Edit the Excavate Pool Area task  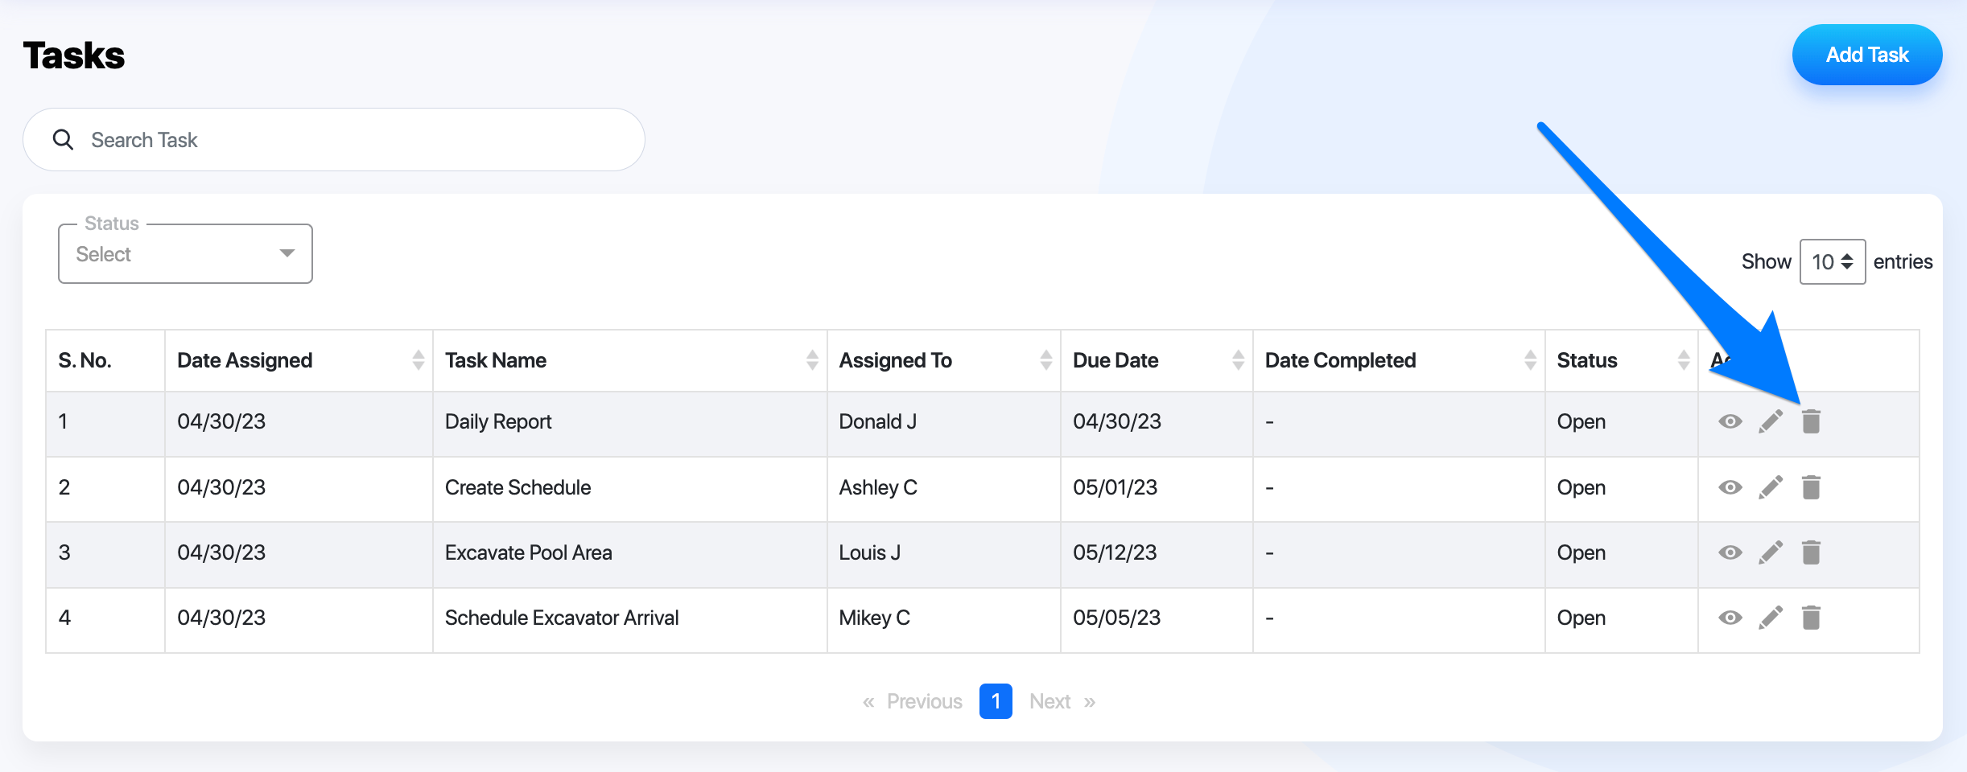click(x=1771, y=552)
